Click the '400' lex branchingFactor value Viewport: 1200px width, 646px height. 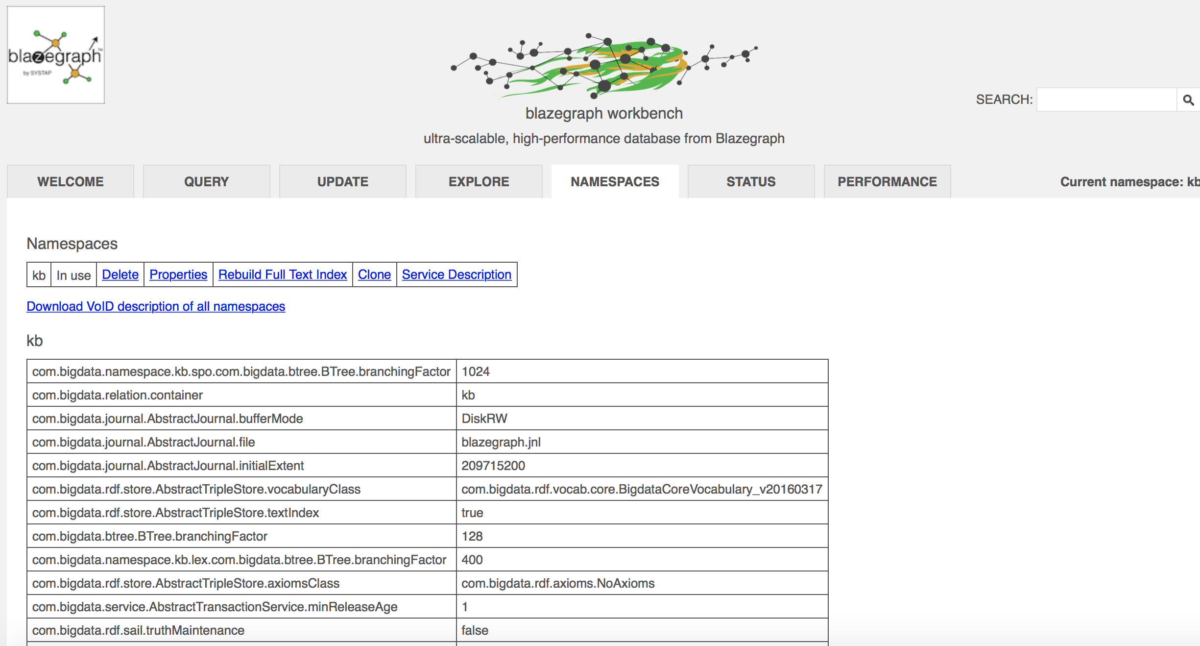click(x=642, y=560)
